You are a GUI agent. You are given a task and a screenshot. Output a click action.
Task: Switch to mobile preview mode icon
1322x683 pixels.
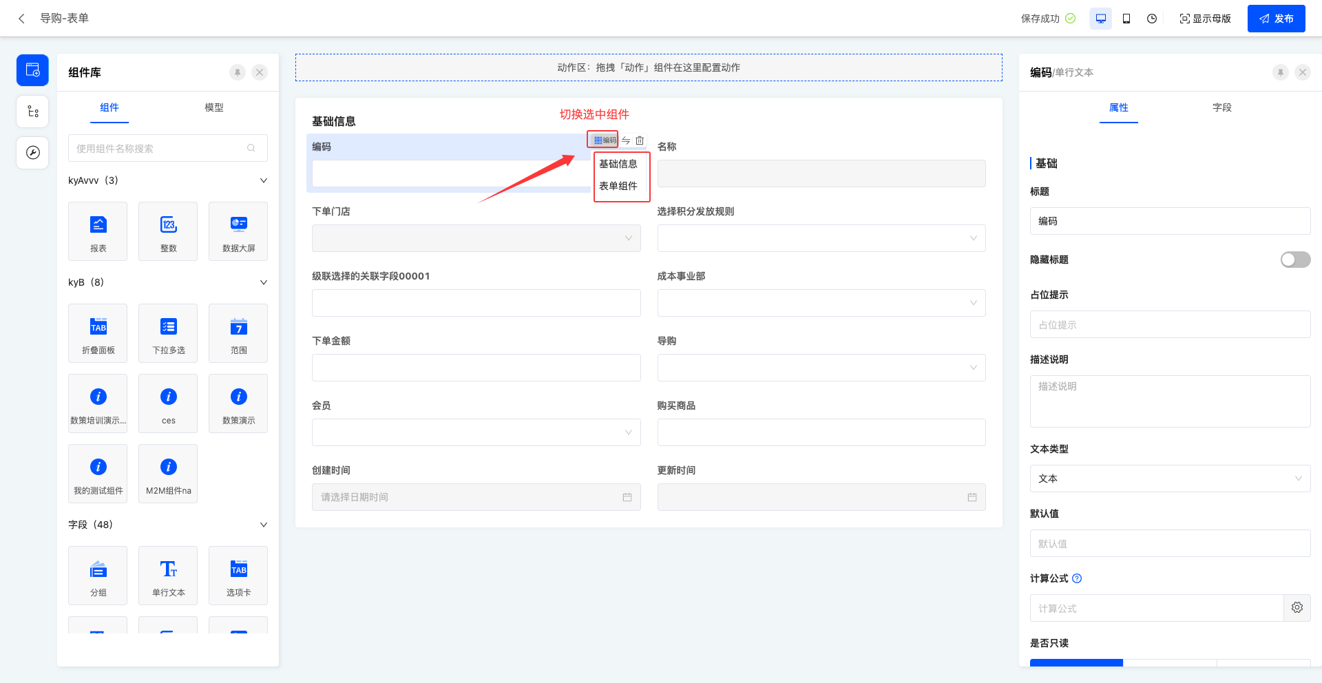1126,19
